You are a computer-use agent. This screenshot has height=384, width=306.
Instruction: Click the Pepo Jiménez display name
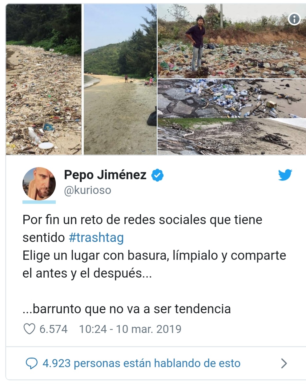click(105, 175)
